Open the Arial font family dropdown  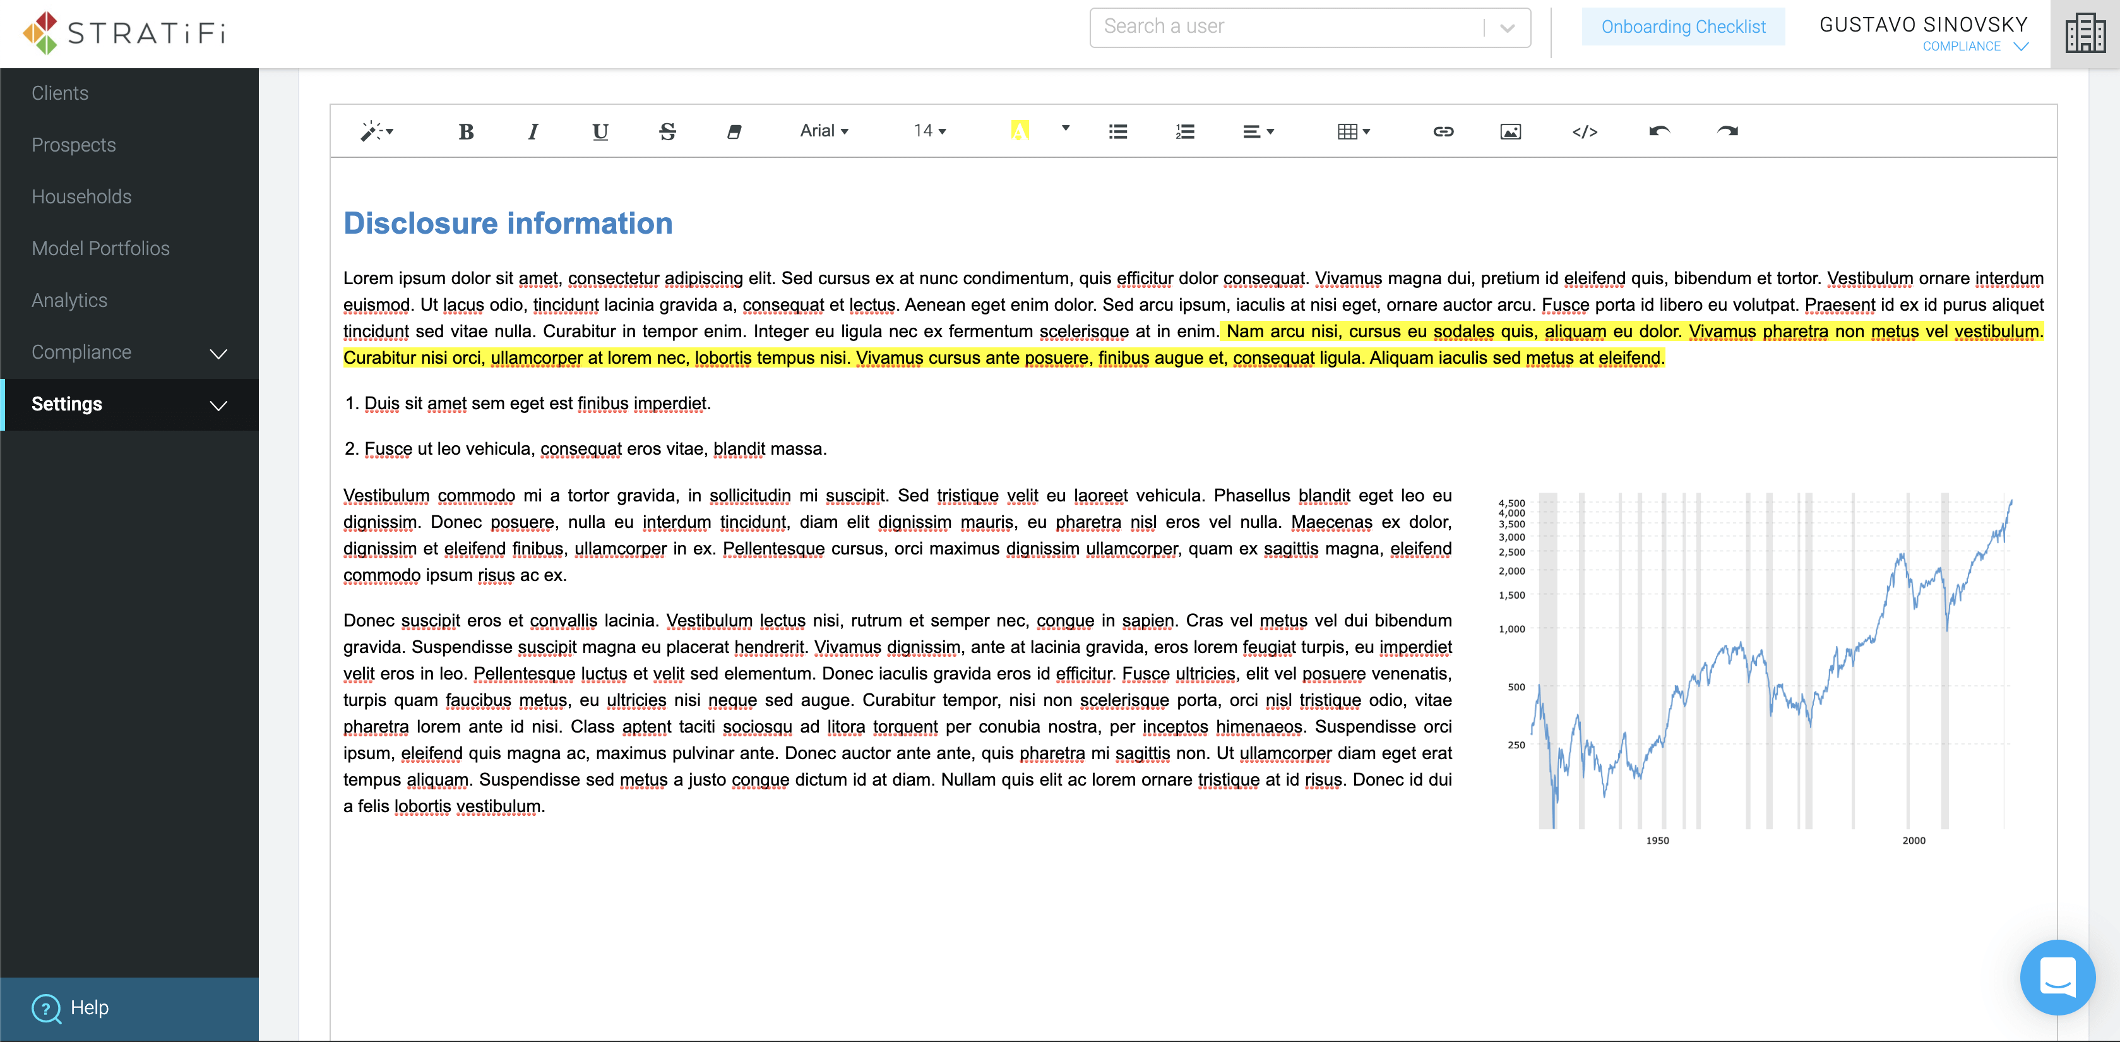[x=824, y=131]
